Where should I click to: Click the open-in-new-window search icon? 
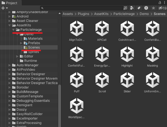125,8
